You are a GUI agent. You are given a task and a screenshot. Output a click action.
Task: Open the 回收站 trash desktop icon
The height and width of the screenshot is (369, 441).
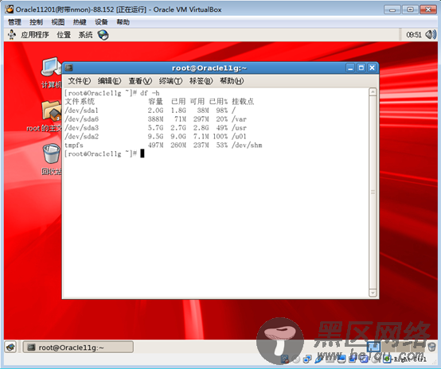click(51, 159)
